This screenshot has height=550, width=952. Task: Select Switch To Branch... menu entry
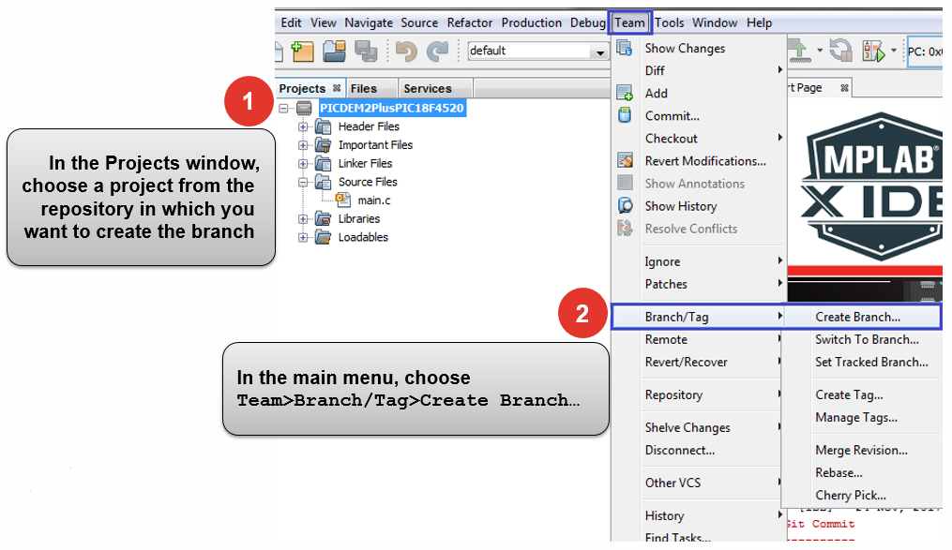point(867,339)
